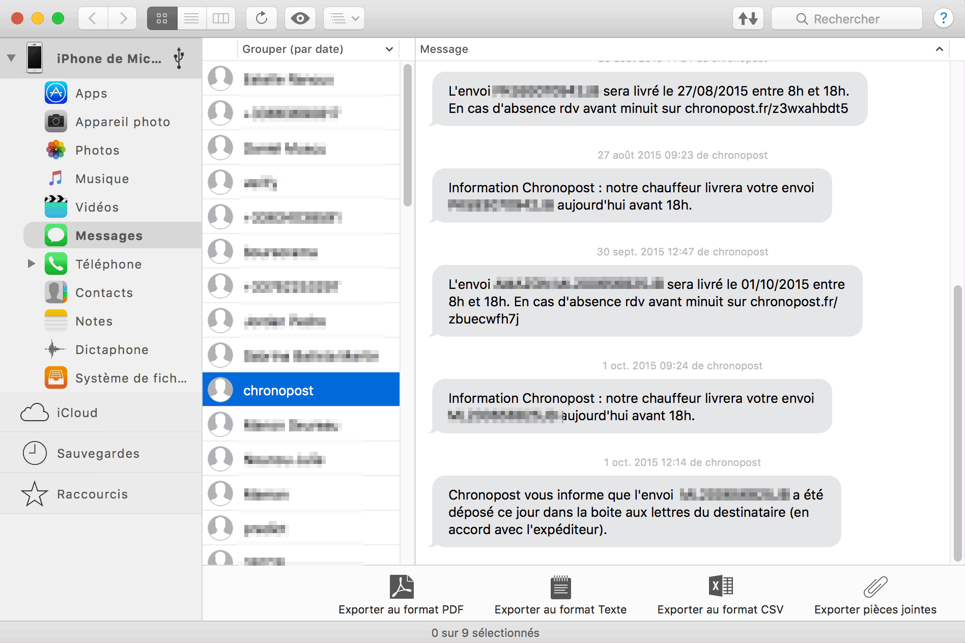965x643 pixels.
Task: Open the Téléphone green icon
Action: coord(56,264)
